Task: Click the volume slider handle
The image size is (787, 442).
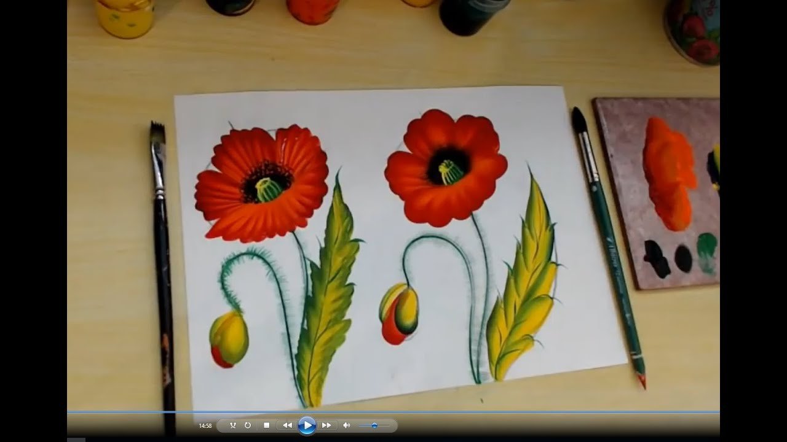Action: pos(374,425)
